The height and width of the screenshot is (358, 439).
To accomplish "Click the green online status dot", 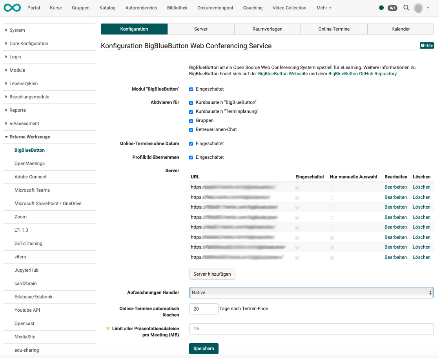I will click(x=381, y=8).
